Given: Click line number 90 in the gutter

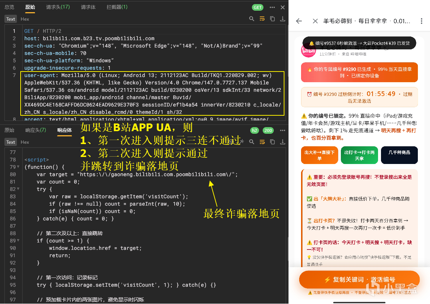Looking at the screenshot, I should (x=13, y=248).
